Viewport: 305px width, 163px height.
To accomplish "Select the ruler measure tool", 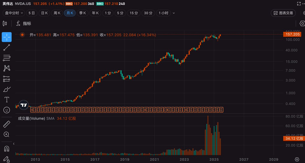I will (x=7, y=124).
